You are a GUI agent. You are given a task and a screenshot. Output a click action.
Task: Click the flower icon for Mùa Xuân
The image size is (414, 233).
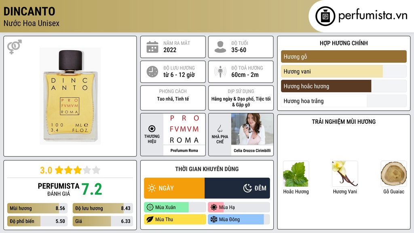150,208
